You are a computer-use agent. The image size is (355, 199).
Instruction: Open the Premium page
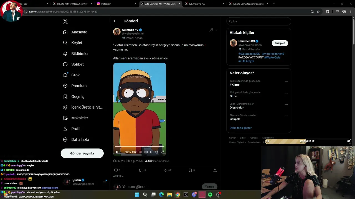click(x=75, y=86)
